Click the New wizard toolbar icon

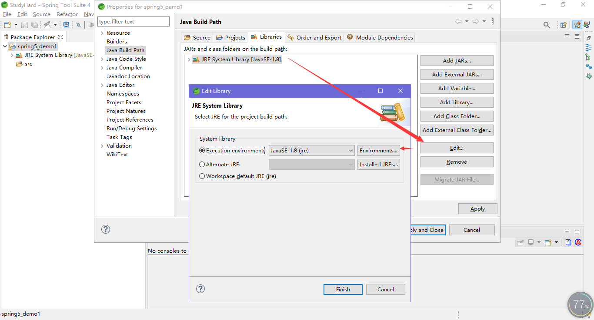point(7,25)
